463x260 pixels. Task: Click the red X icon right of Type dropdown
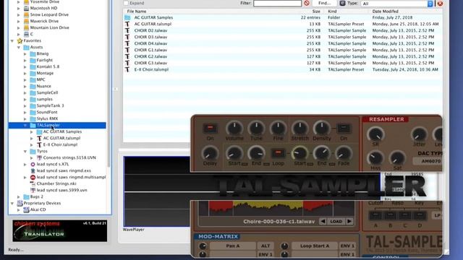(440, 4)
